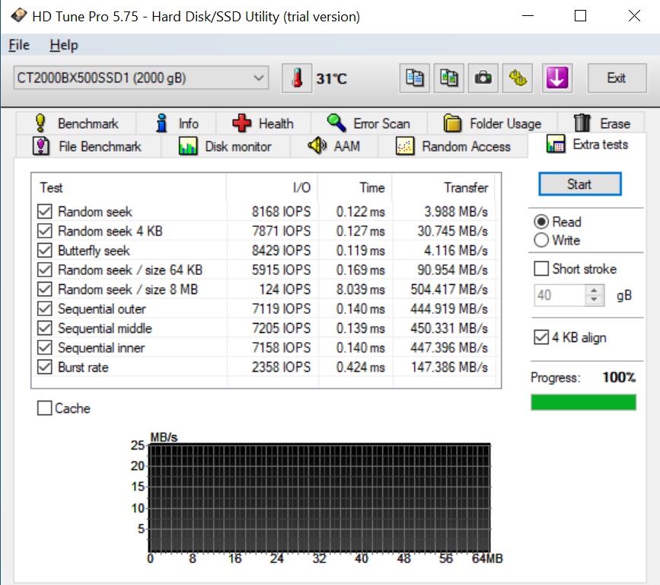The width and height of the screenshot is (660, 585).
Task: Select the Write radio button
Action: [x=541, y=241]
